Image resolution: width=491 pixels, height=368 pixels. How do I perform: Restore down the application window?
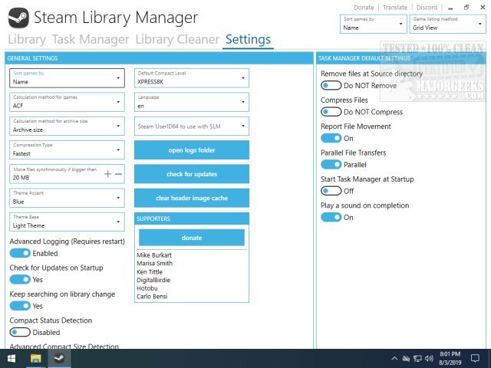pos(466,8)
